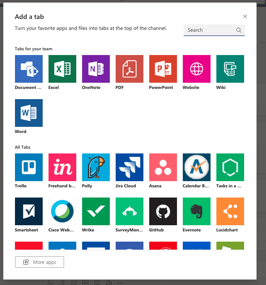266x285 pixels.
Task: Add the Wrike tab
Action: point(96,211)
